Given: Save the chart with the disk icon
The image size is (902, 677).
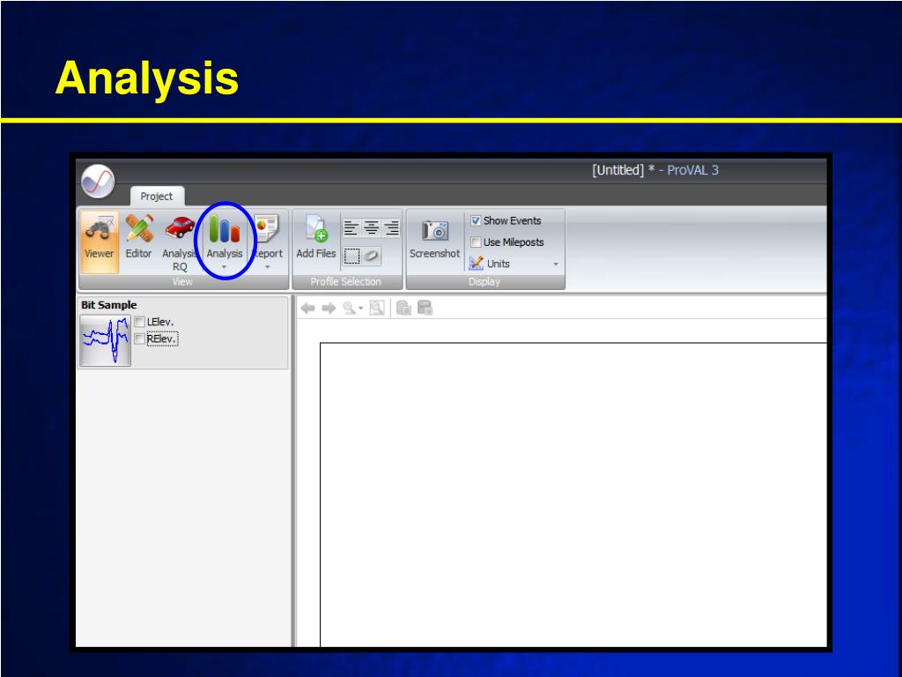Looking at the screenshot, I should coord(425,309).
